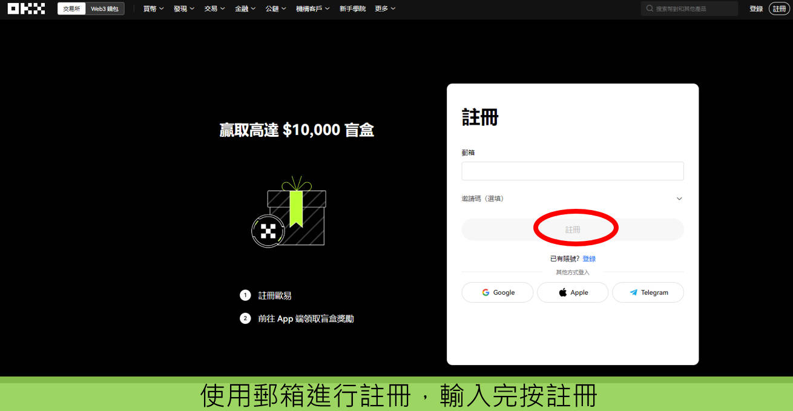This screenshot has width=793, height=411.
Task: Click the 郵箱 email input field
Action: (572, 171)
